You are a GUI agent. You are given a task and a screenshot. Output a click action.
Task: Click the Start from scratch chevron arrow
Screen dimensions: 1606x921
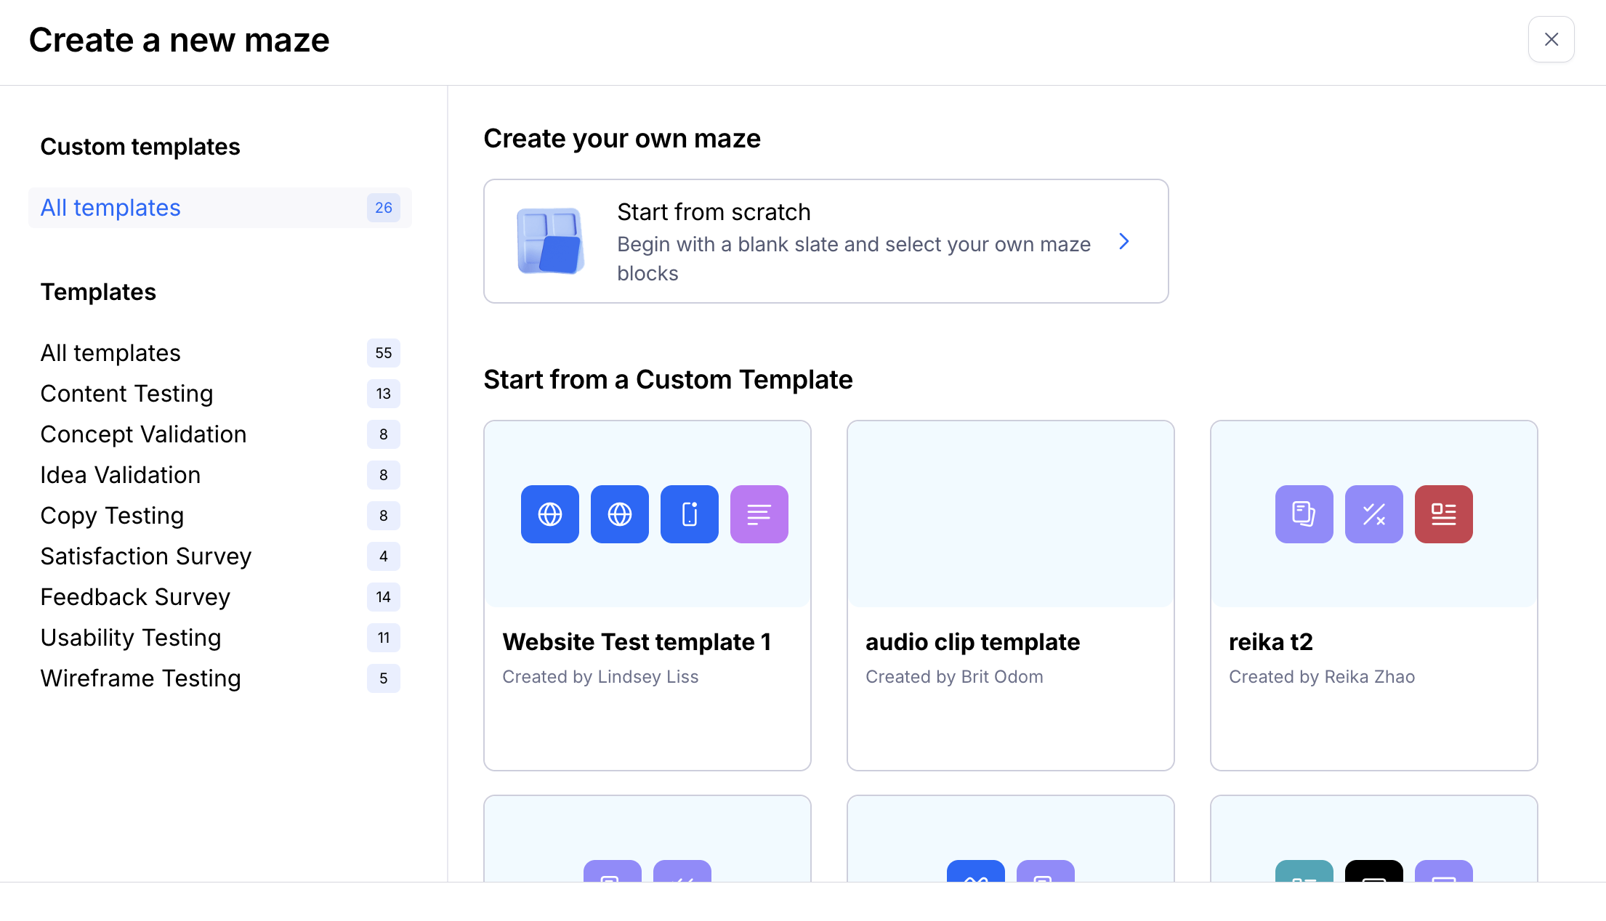pos(1123,241)
